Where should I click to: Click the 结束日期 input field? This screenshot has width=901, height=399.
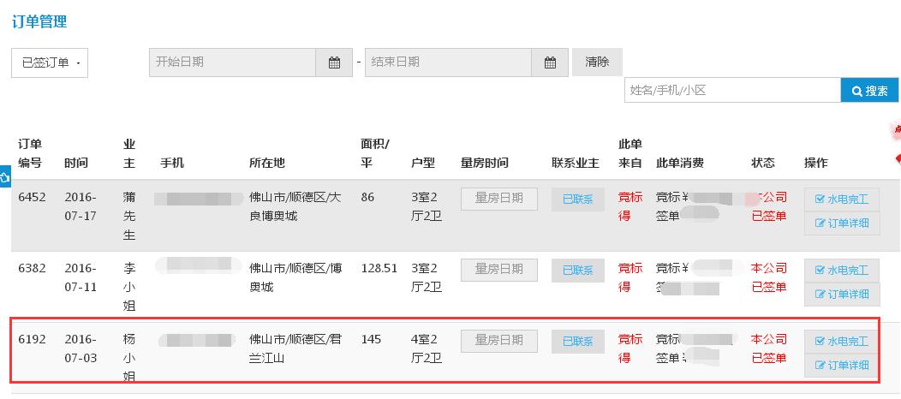(x=448, y=63)
